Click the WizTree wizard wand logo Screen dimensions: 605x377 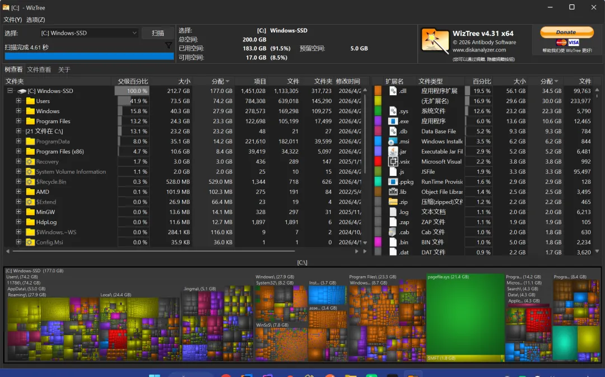(435, 40)
